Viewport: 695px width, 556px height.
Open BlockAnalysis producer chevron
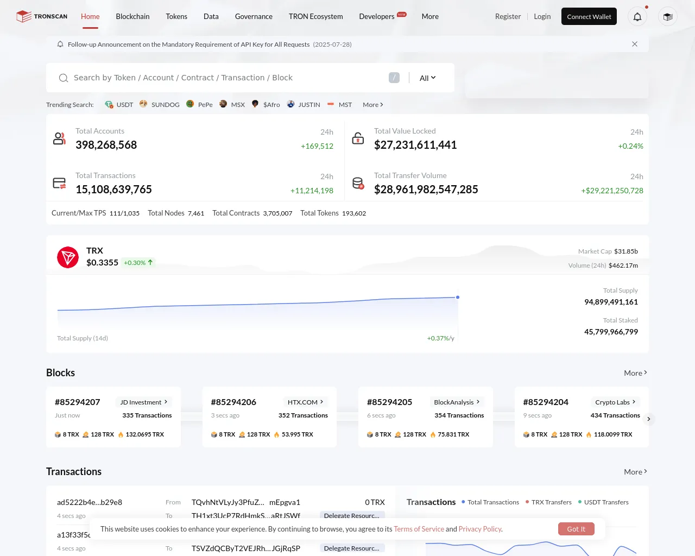click(478, 402)
